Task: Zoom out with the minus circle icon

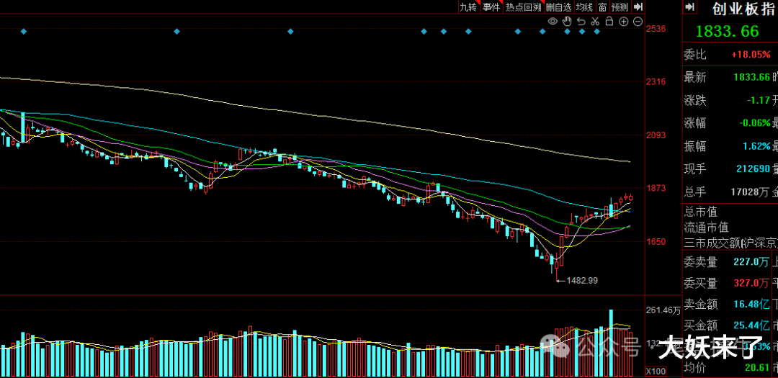Action: tap(638, 22)
